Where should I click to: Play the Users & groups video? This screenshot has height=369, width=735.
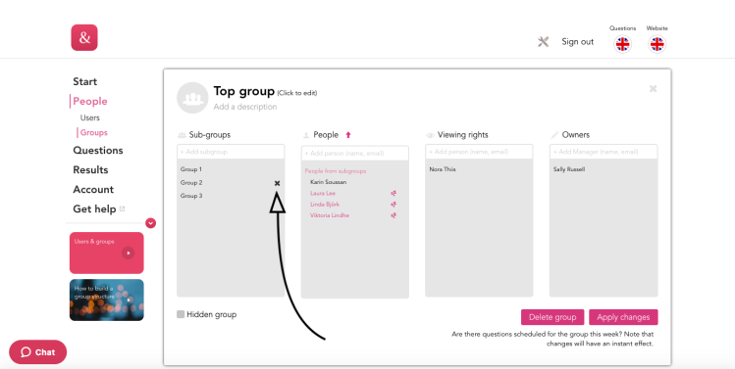tap(128, 254)
